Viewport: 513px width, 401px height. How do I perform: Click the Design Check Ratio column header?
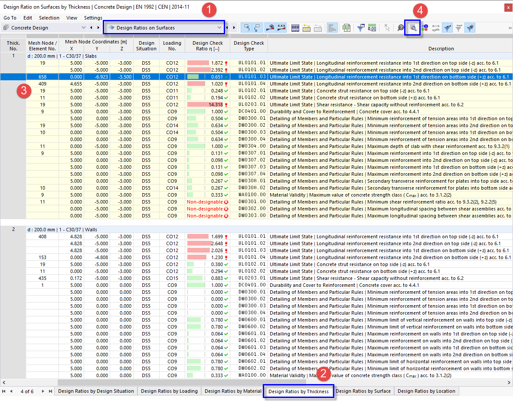[x=207, y=46]
